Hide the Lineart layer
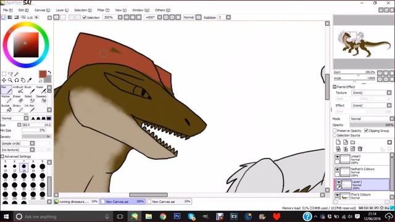The width and height of the screenshot is (395, 222). (337, 157)
